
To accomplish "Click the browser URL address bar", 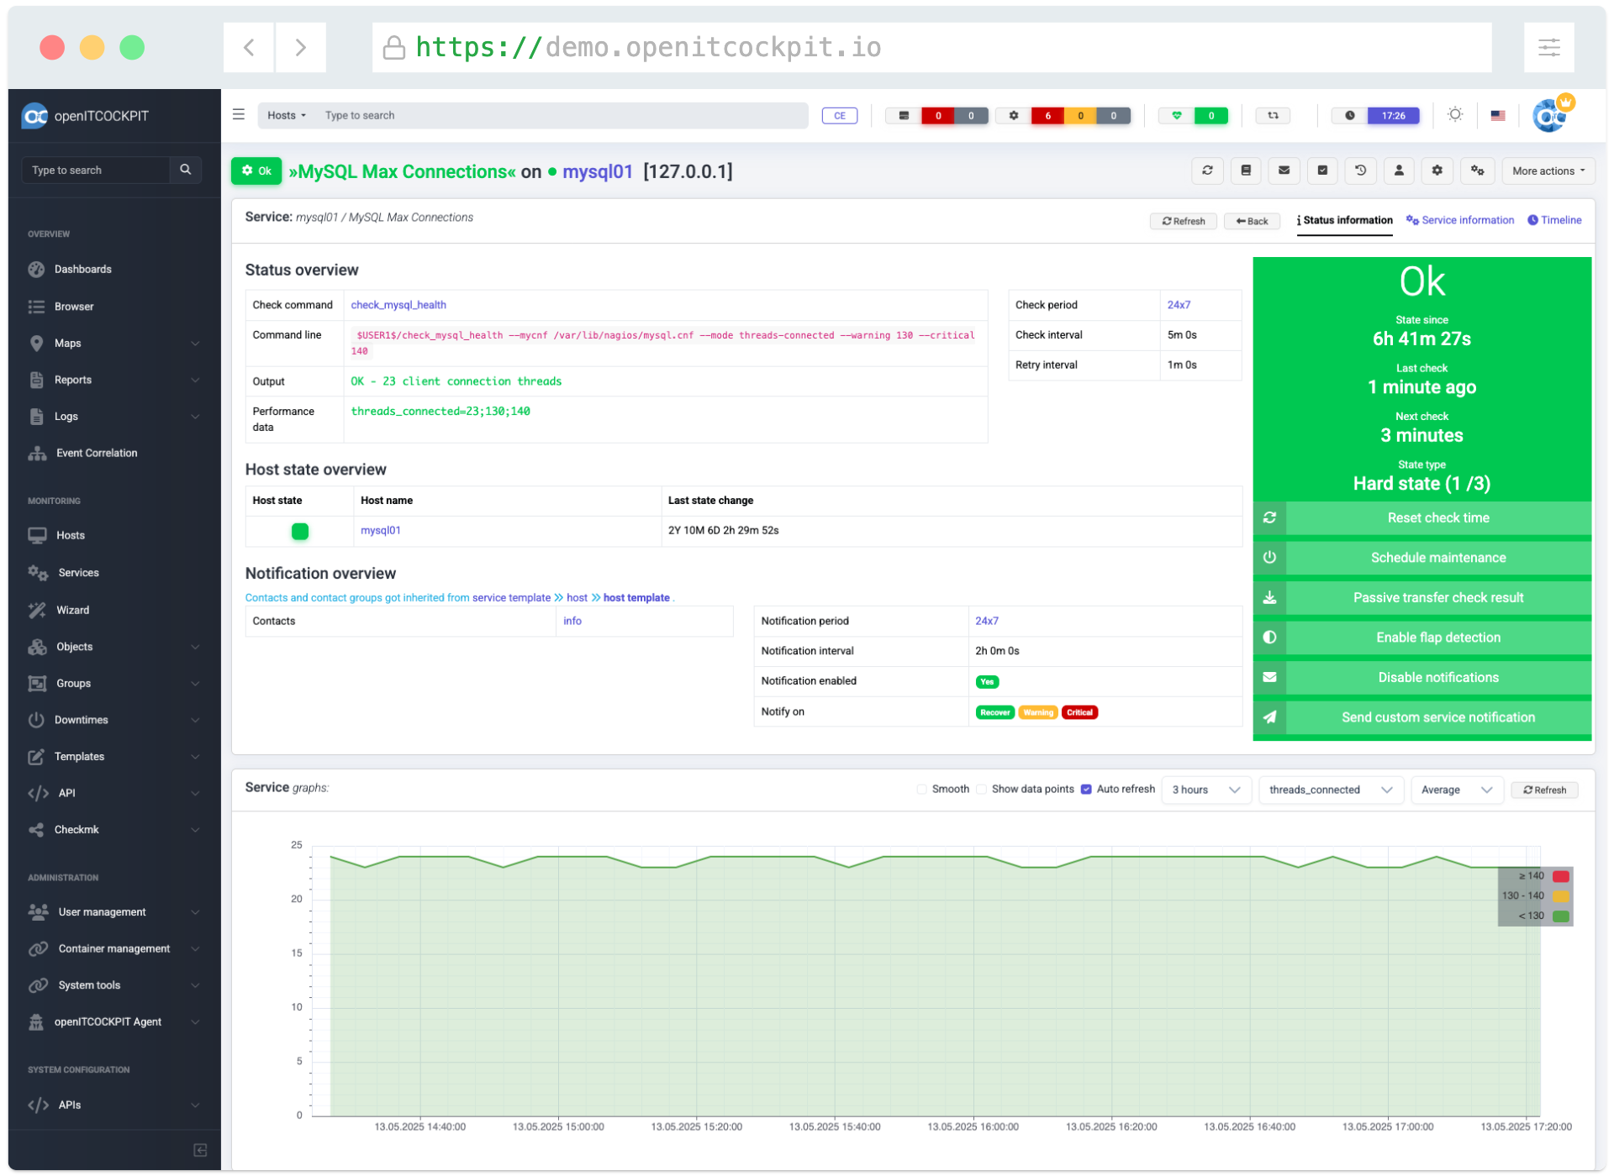I will pyautogui.click(x=931, y=47).
